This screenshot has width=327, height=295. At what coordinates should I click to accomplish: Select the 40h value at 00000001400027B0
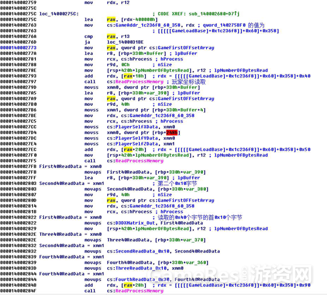pos(125,104)
